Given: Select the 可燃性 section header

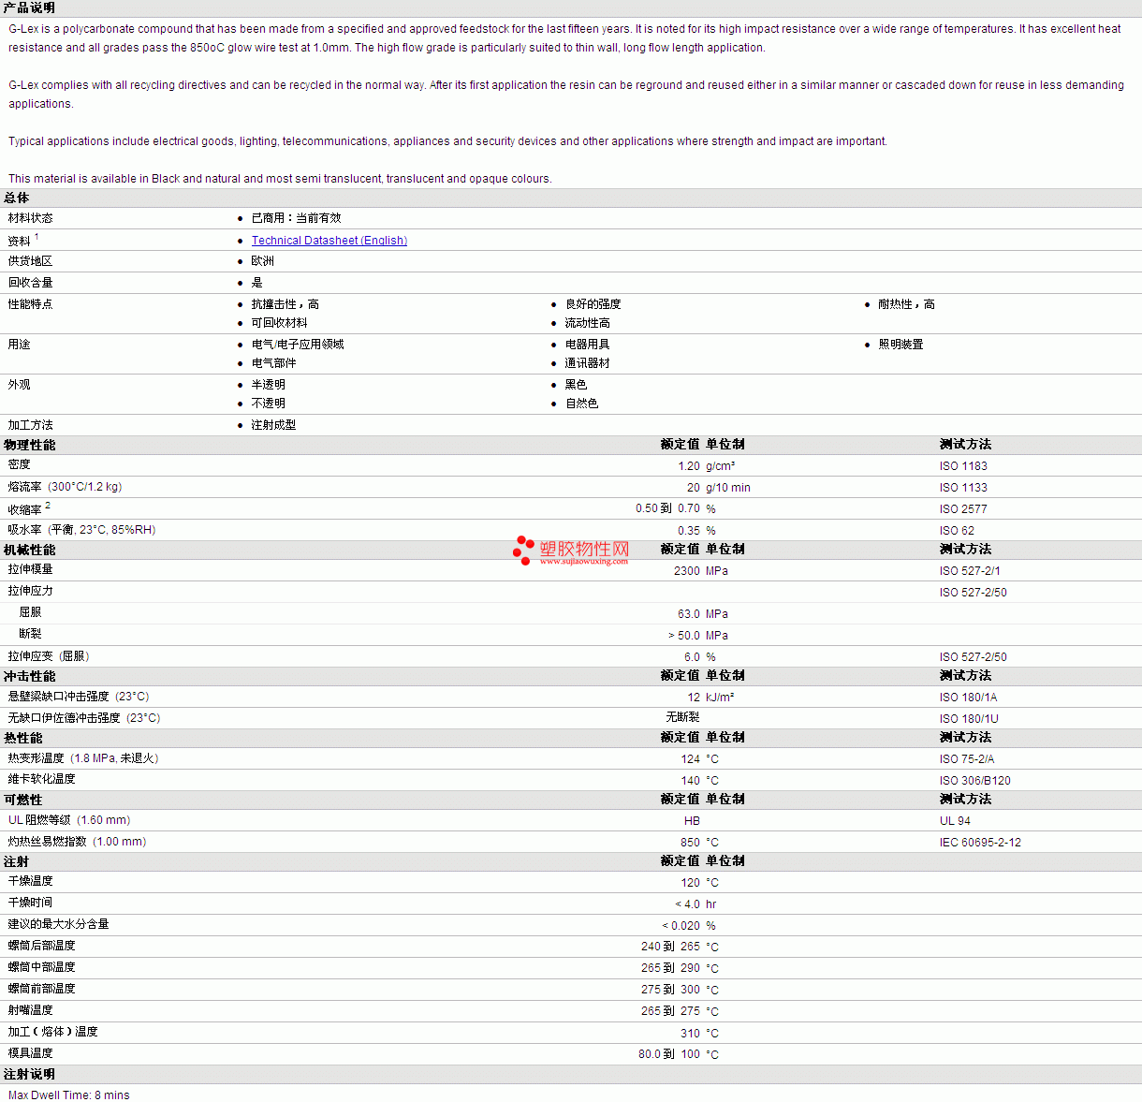Looking at the screenshot, I should click(x=23, y=800).
